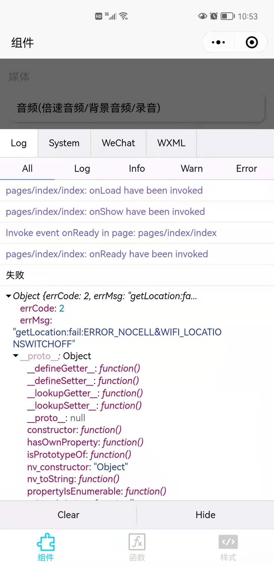
Task: Open the WXML tab
Action: tap(171, 143)
